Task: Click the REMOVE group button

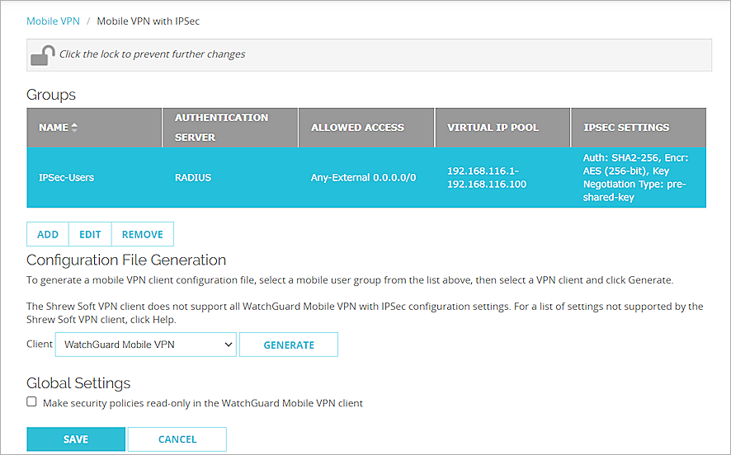Action: coord(143,234)
